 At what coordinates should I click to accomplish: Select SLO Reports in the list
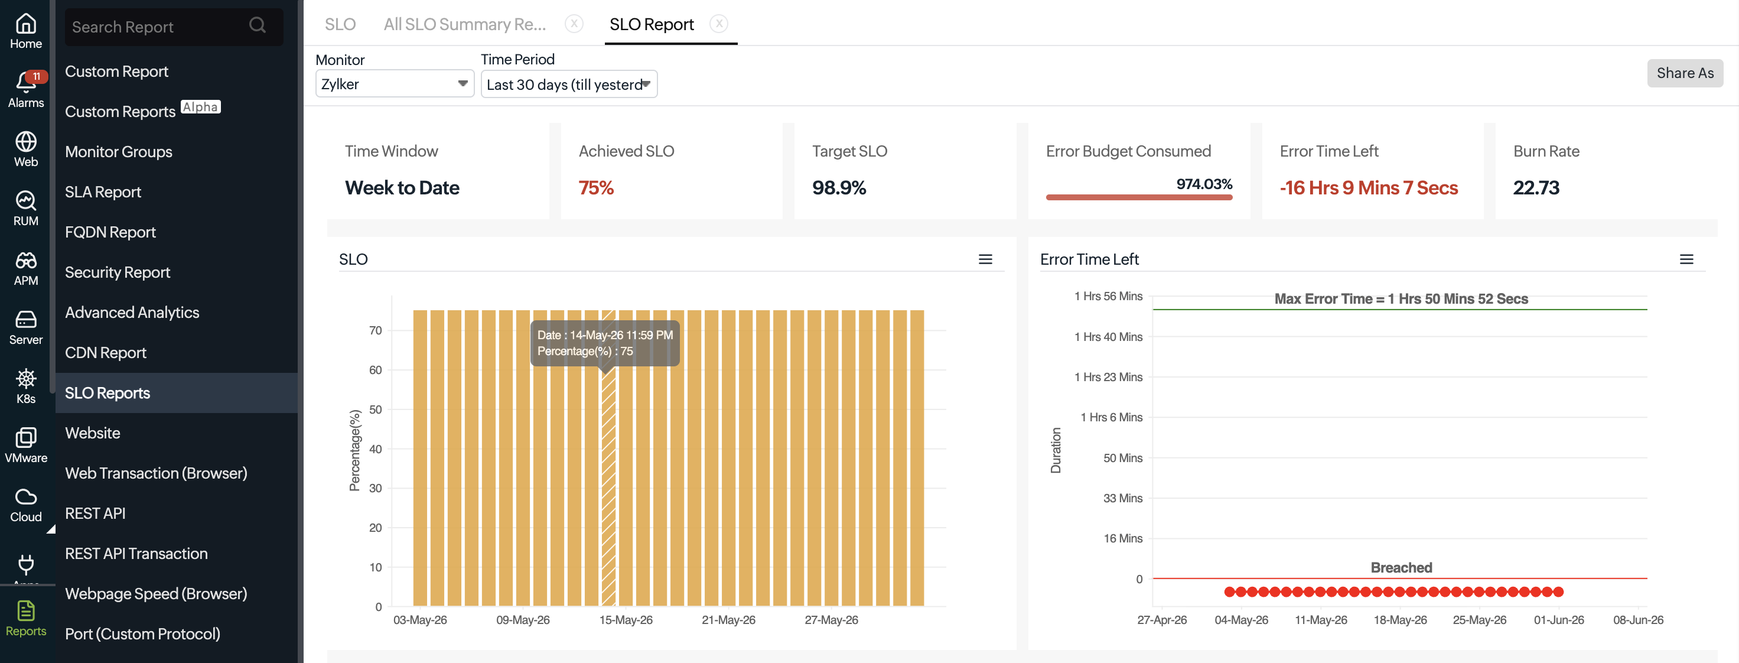pos(176,393)
